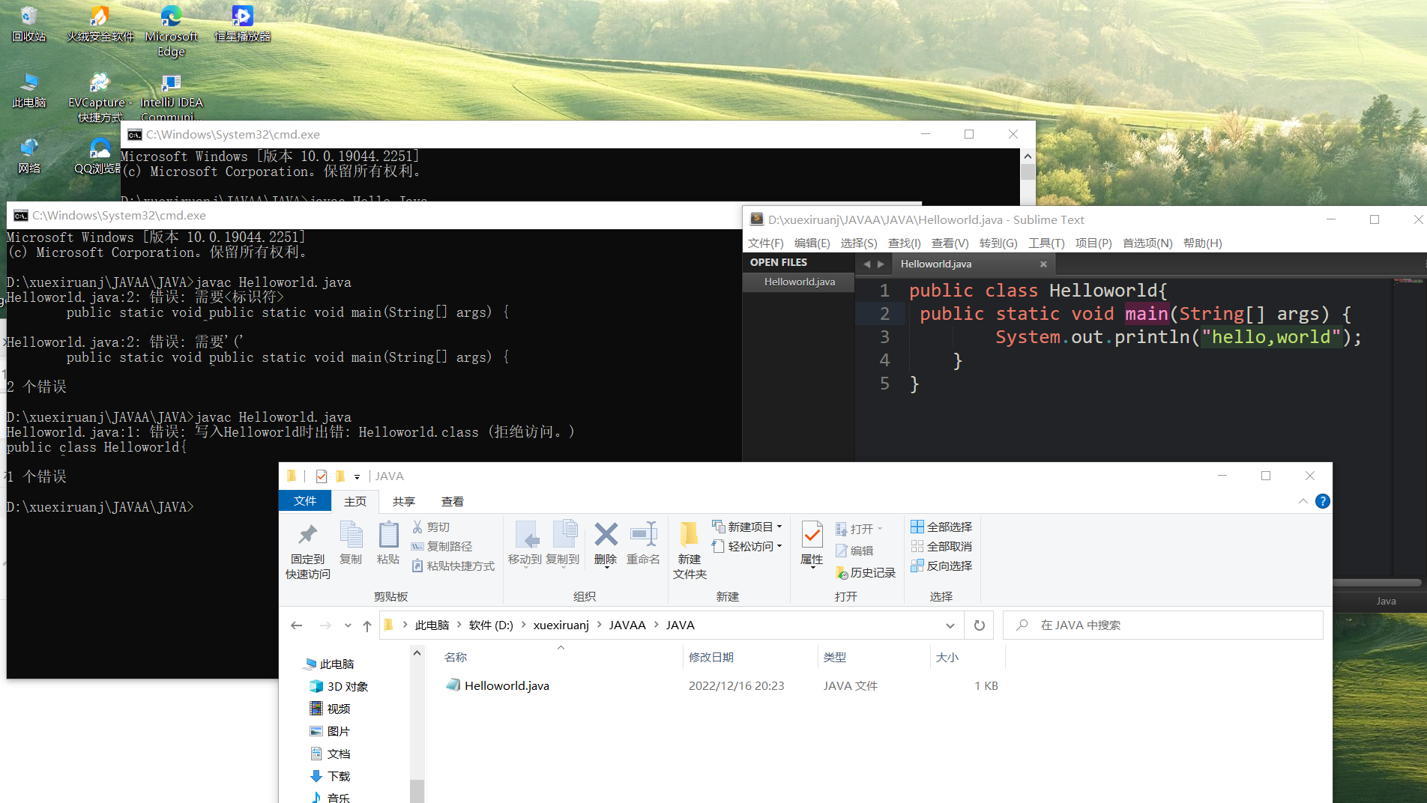Click 软件 (D:) in the breadcrumb
The height and width of the screenshot is (803, 1427).
point(491,625)
